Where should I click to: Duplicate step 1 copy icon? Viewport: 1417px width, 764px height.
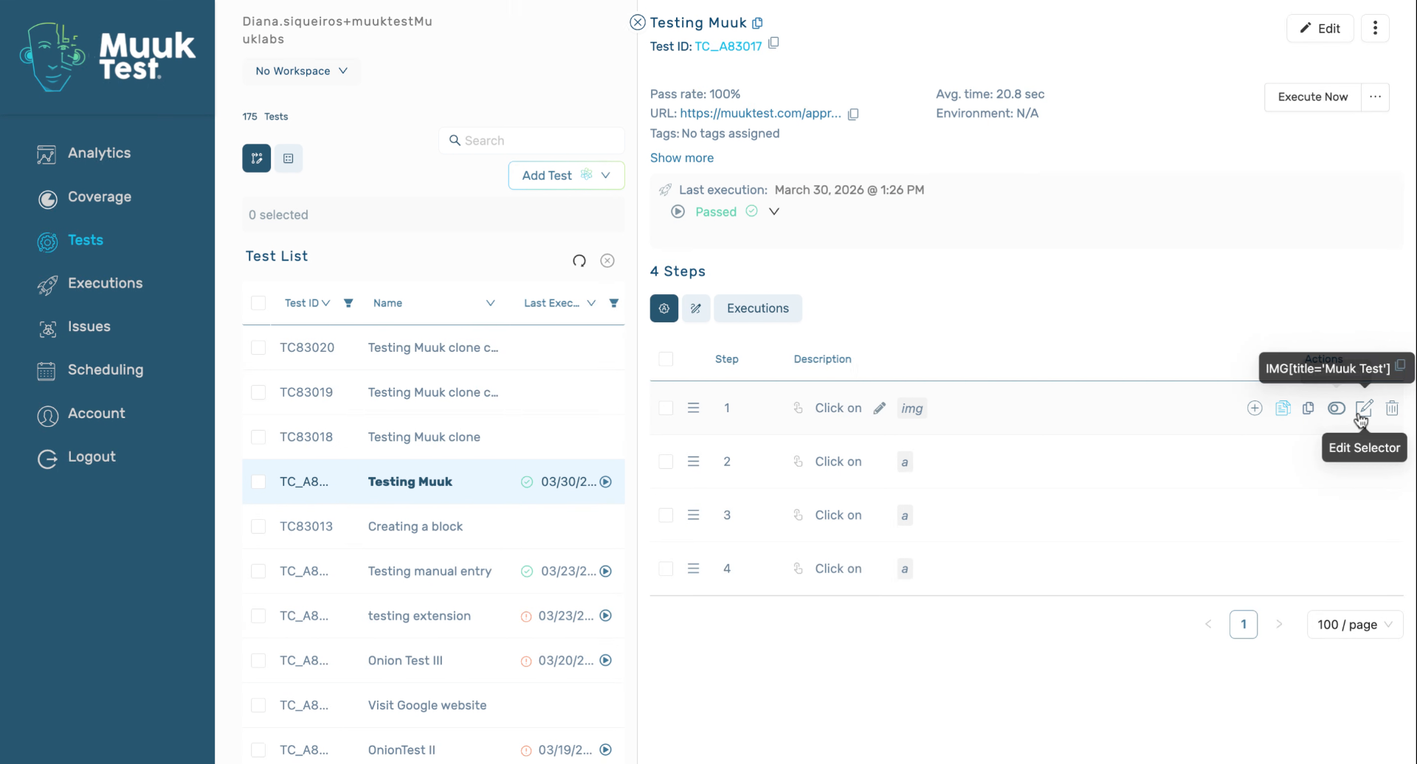[x=1309, y=408]
